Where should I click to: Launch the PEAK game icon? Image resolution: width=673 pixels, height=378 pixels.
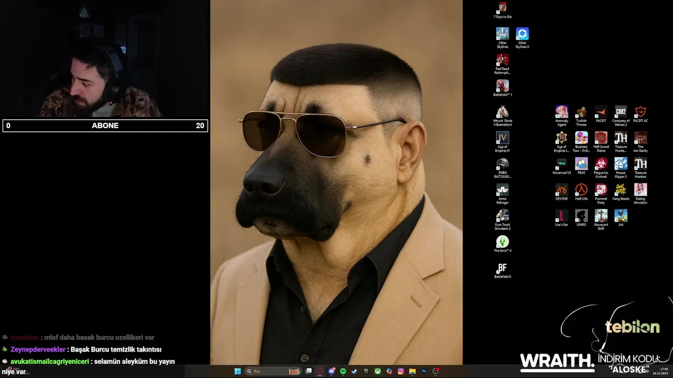tap(581, 166)
